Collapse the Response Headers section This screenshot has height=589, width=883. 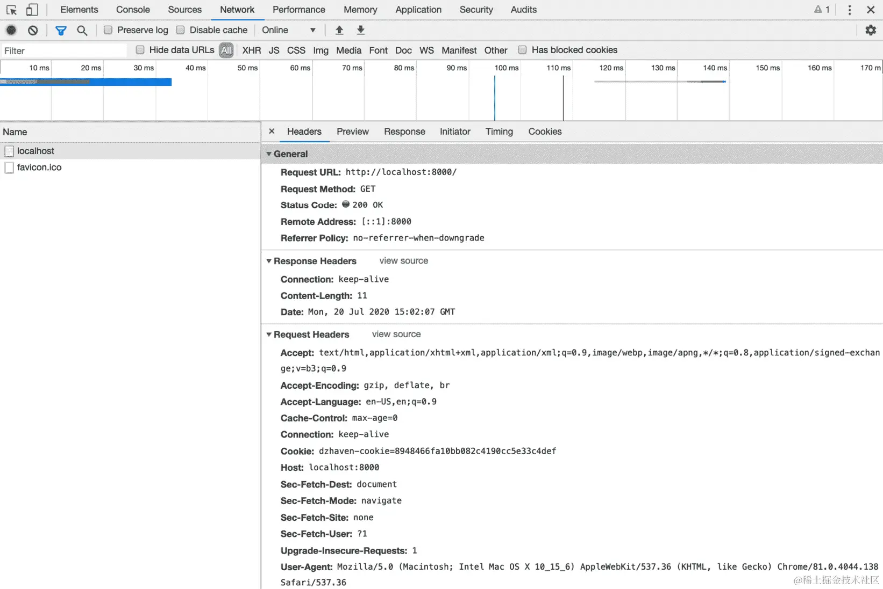click(269, 261)
